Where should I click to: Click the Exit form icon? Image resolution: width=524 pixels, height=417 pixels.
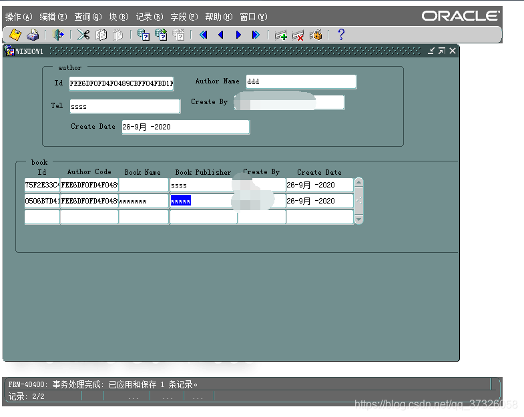coord(59,35)
